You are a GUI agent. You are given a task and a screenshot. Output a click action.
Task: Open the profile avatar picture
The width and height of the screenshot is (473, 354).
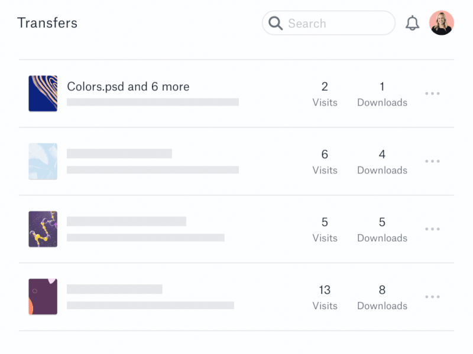pyautogui.click(x=442, y=22)
